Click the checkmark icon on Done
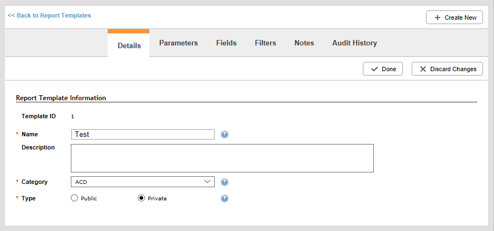The width and height of the screenshot is (494, 231). pos(374,69)
